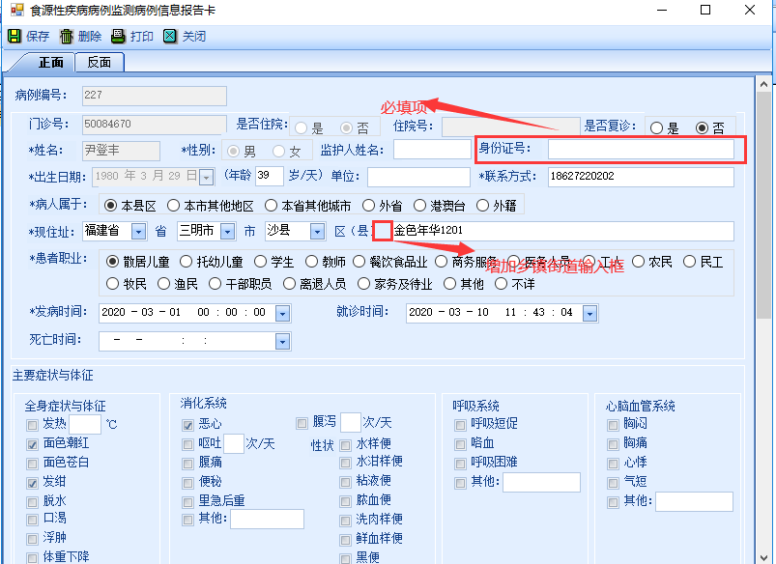776x564 pixels.
Task: Select the 外籍 radio option
Action: tap(482, 206)
